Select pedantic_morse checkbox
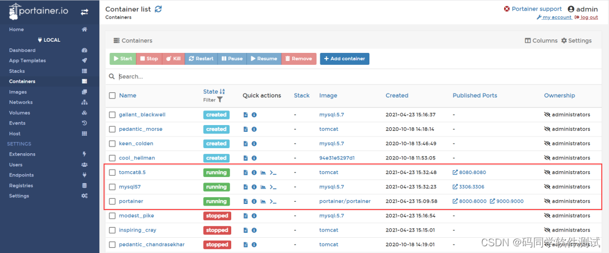 click(112, 129)
